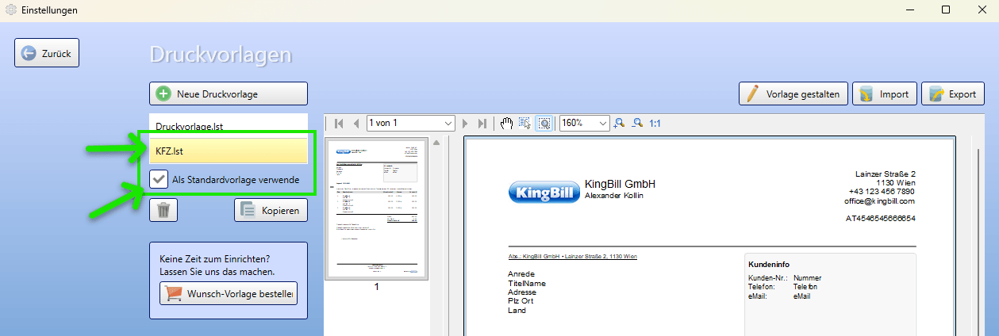
Task: Go to the last preview page
Action: point(482,123)
